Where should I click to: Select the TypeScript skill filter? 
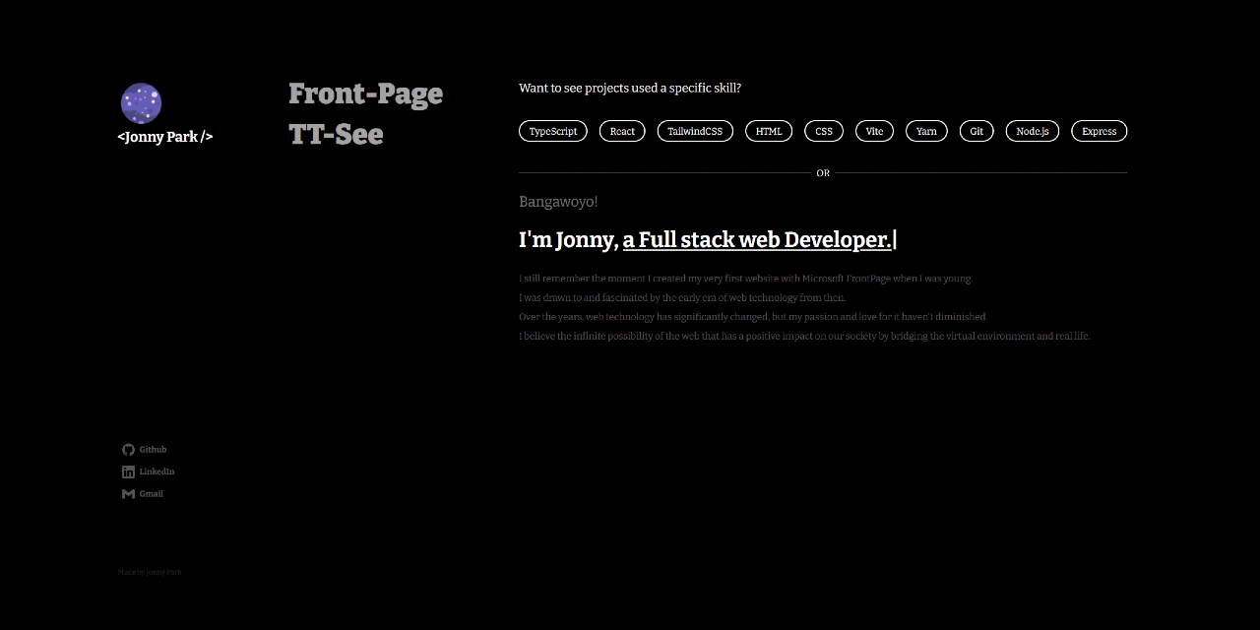point(552,130)
